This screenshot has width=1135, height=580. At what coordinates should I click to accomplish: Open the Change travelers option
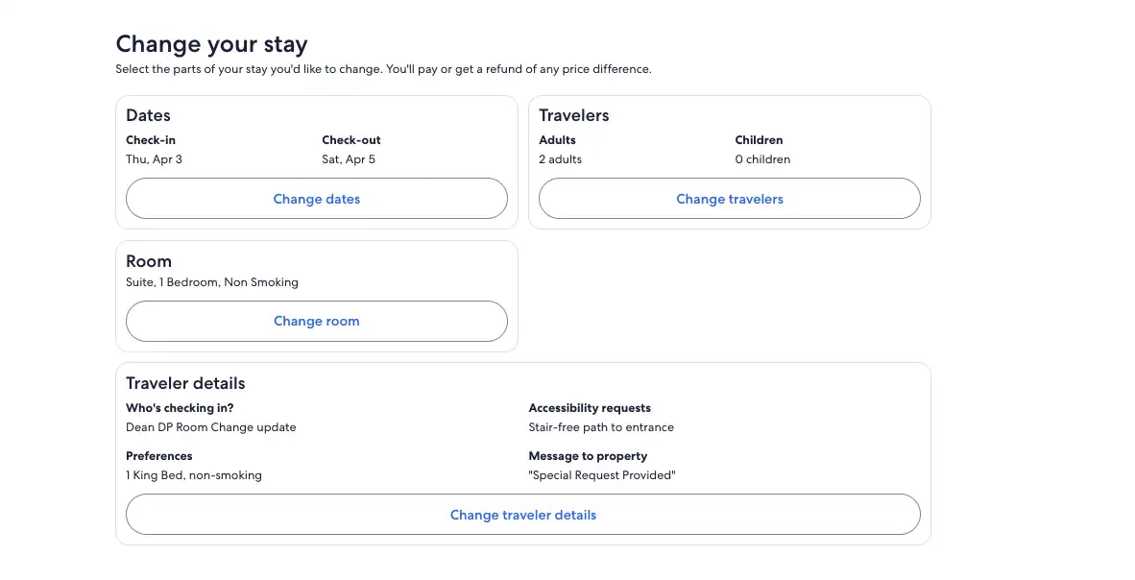[730, 199]
